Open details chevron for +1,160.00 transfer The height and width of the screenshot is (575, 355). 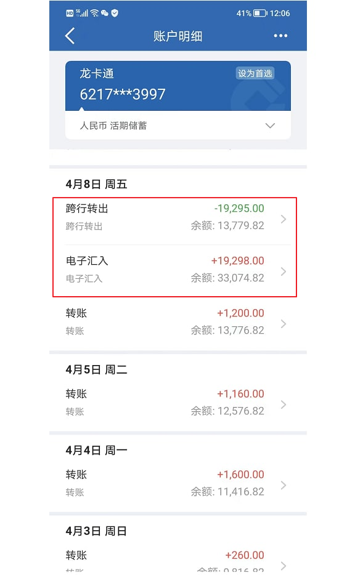tap(283, 404)
